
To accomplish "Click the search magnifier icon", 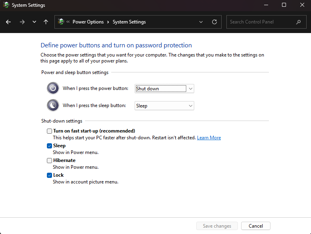I will point(298,22).
